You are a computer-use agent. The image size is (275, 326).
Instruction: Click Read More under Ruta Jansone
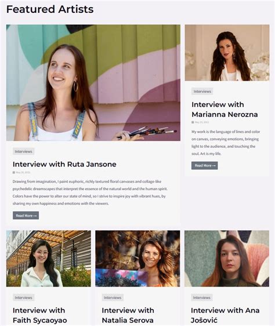point(26,216)
